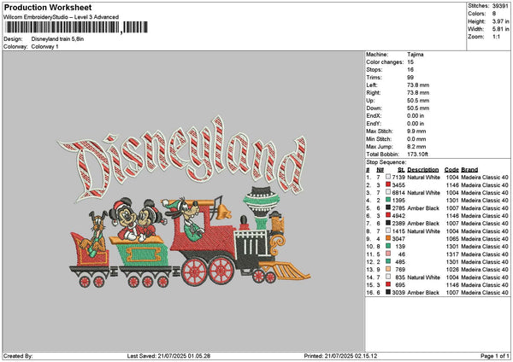Select the Color changes value 15

410,62
